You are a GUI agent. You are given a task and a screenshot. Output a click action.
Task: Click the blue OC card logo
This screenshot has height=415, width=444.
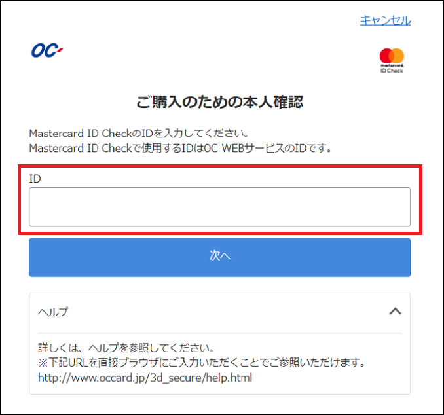[47, 50]
